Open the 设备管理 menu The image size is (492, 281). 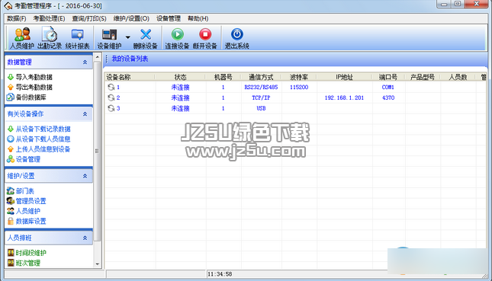(x=169, y=18)
